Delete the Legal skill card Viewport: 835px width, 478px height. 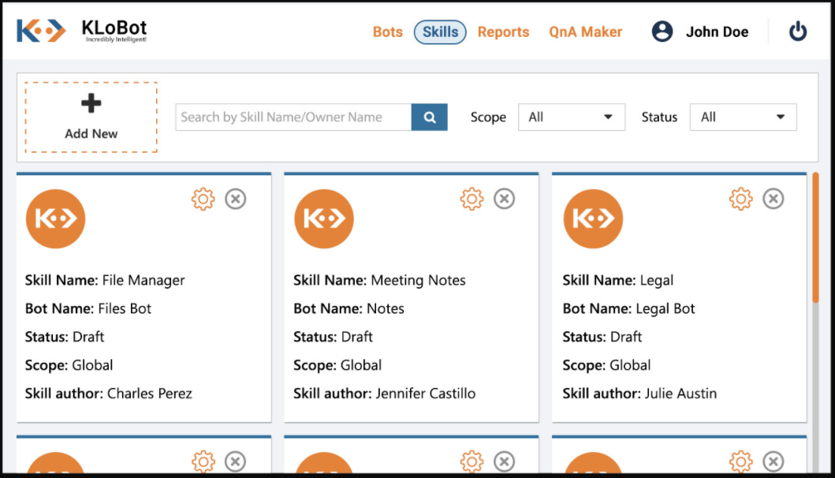(x=773, y=199)
